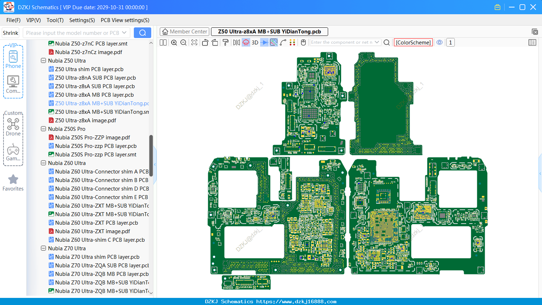542x305 pixels.
Task: Open the Game console category in sidebar
Action: tap(13, 152)
